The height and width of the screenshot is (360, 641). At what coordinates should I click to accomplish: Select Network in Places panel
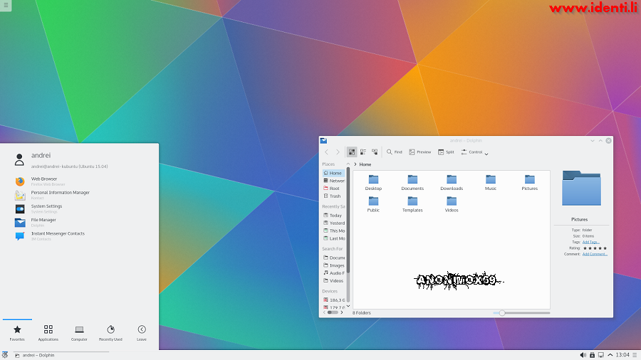coord(333,181)
